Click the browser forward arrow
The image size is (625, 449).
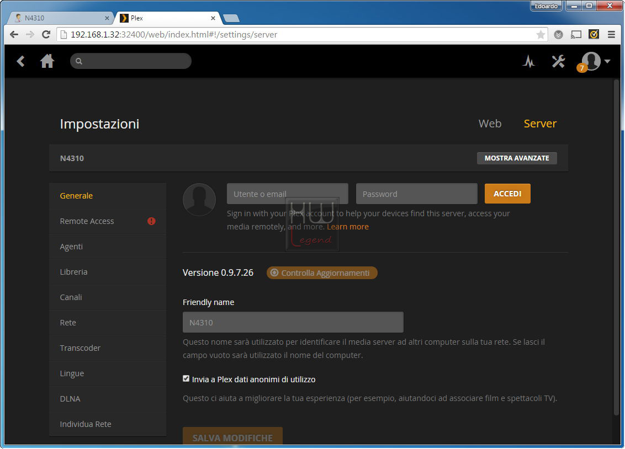pyautogui.click(x=30, y=35)
